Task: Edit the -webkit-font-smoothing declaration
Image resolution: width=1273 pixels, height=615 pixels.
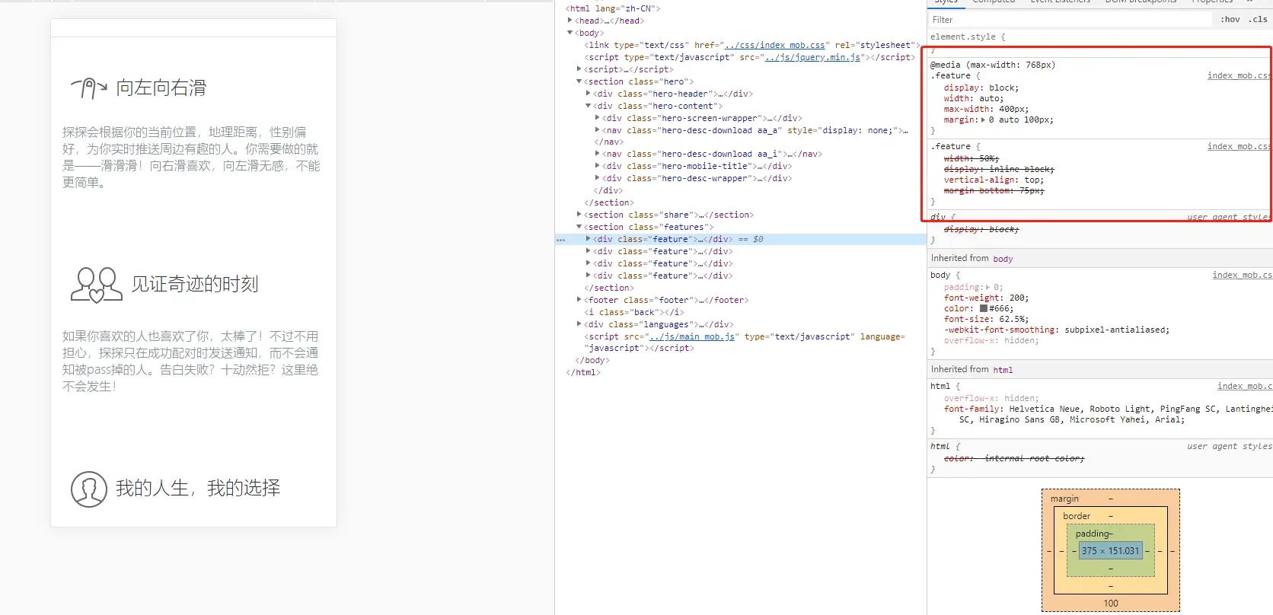Action: click(1057, 330)
